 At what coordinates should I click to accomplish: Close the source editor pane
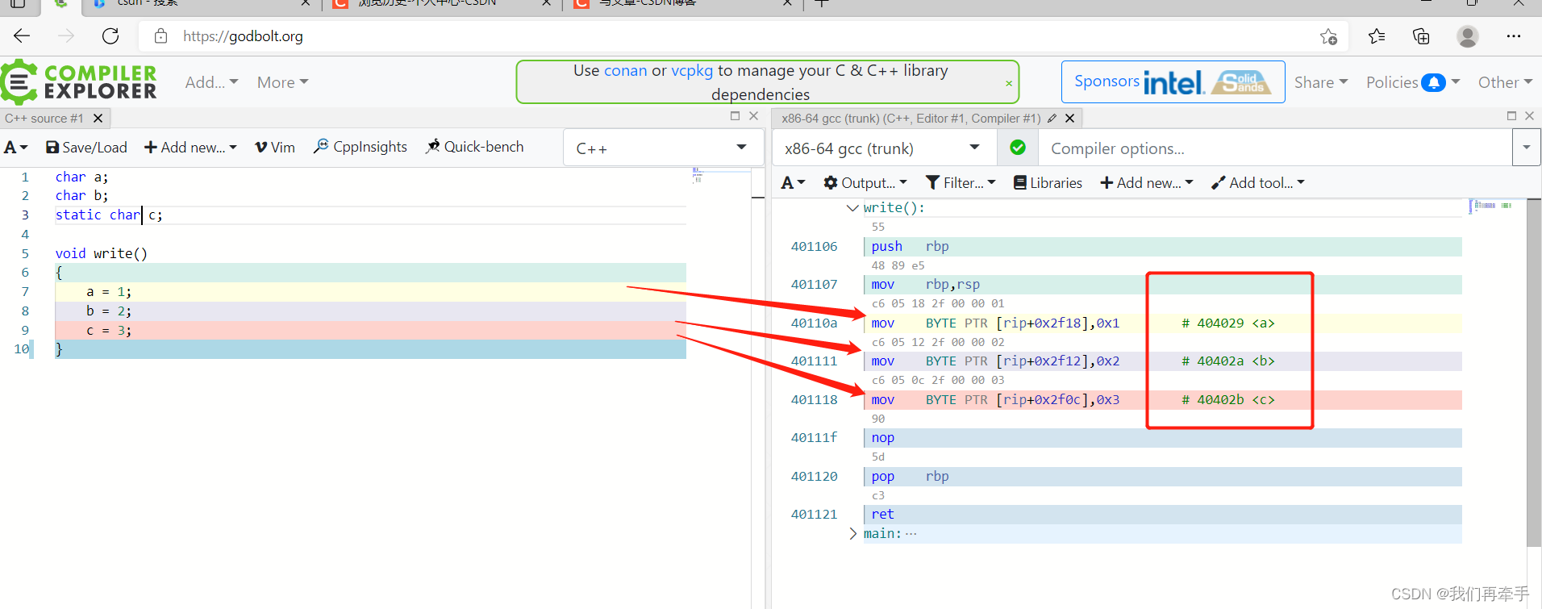click(753, 116)
